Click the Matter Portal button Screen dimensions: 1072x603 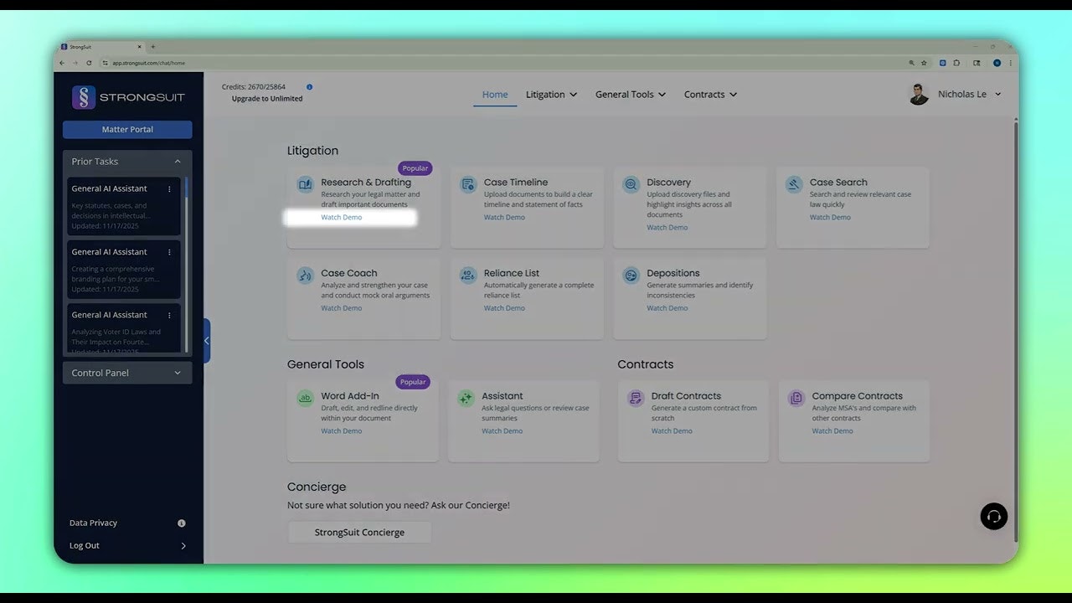(x=127, y=130)
